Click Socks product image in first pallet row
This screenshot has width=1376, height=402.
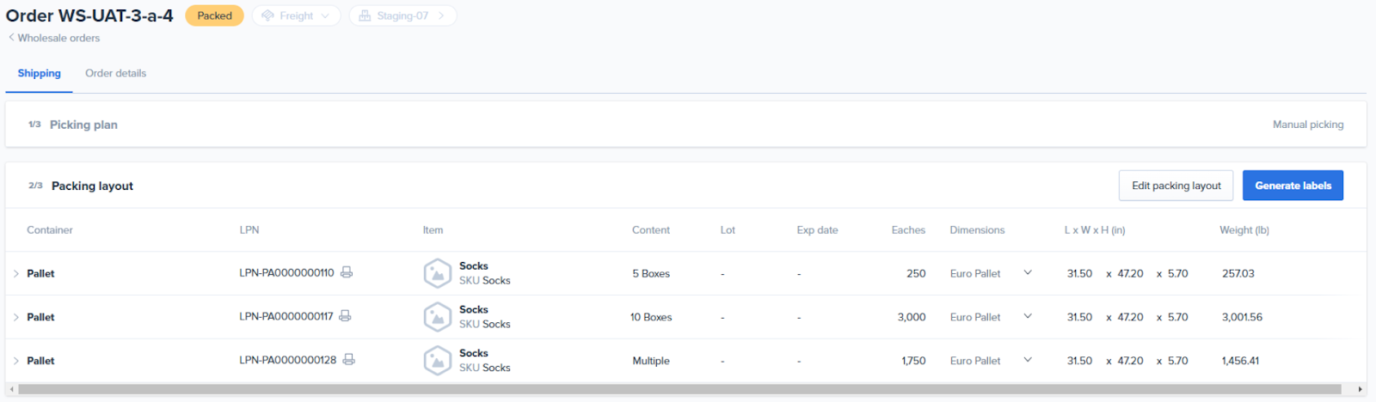click(x=437, y=273)
